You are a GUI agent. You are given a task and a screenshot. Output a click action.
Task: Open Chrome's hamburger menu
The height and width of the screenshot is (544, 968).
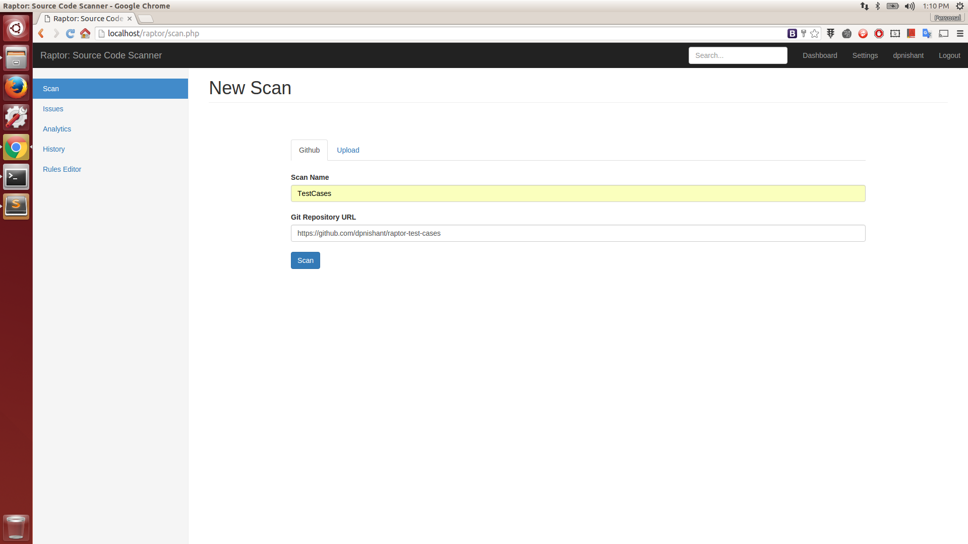tap(960, 33)
